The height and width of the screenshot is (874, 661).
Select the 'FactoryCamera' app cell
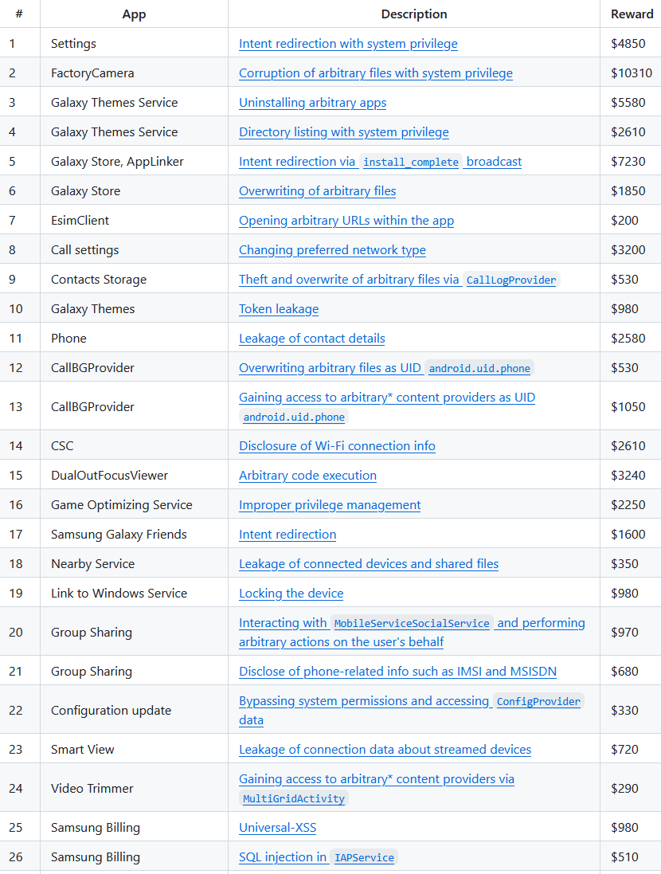[135, 73]
